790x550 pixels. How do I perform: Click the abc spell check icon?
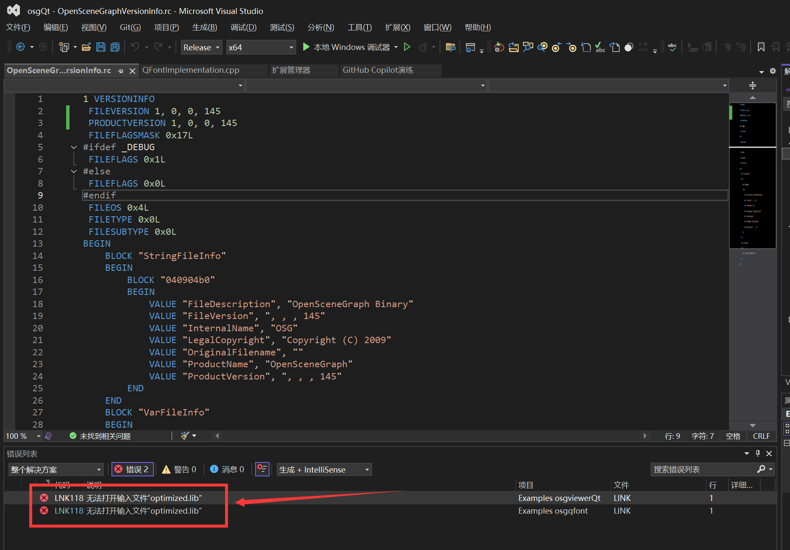672,47
